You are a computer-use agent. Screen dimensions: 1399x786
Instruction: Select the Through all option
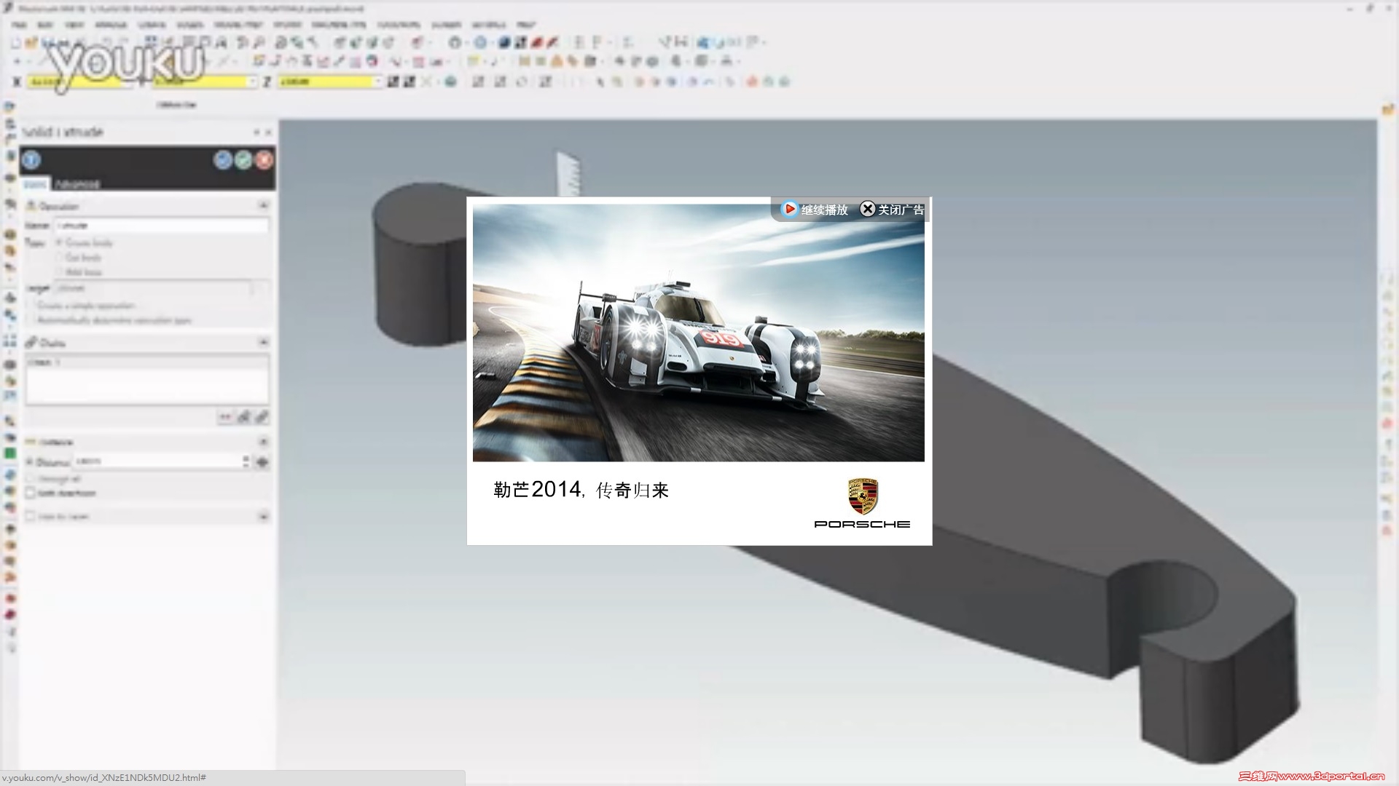click(x=31, y=478)
